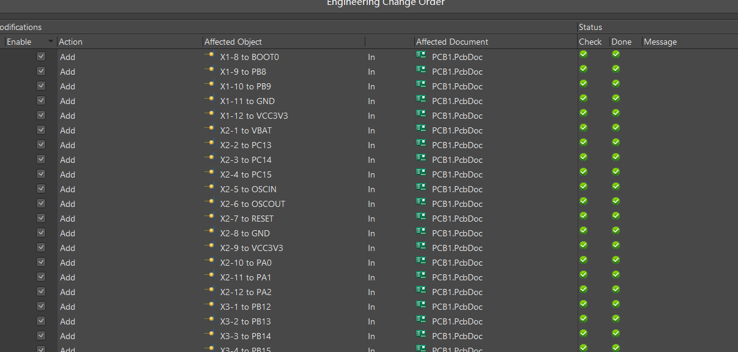Click PCB1.PcbDoc in the X2-1 to VBAT row
Screen dimensions: 738x352
457,130
